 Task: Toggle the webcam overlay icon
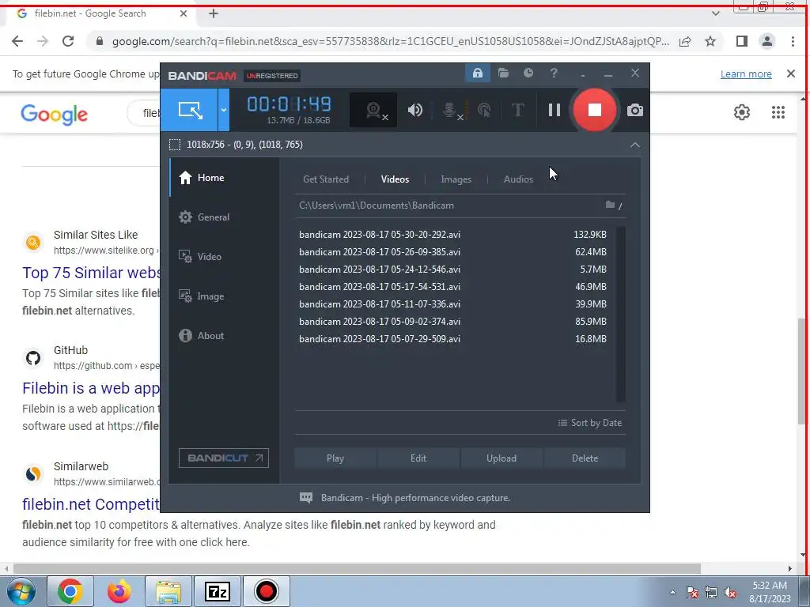pyautogui.click(x=373, y=110)
